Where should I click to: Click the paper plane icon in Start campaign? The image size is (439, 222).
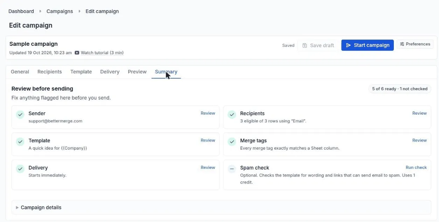click(348, 45)
